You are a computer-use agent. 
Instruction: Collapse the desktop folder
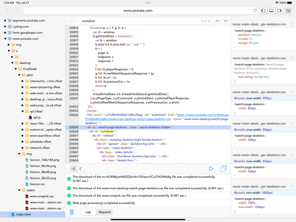tap(12, 63)
